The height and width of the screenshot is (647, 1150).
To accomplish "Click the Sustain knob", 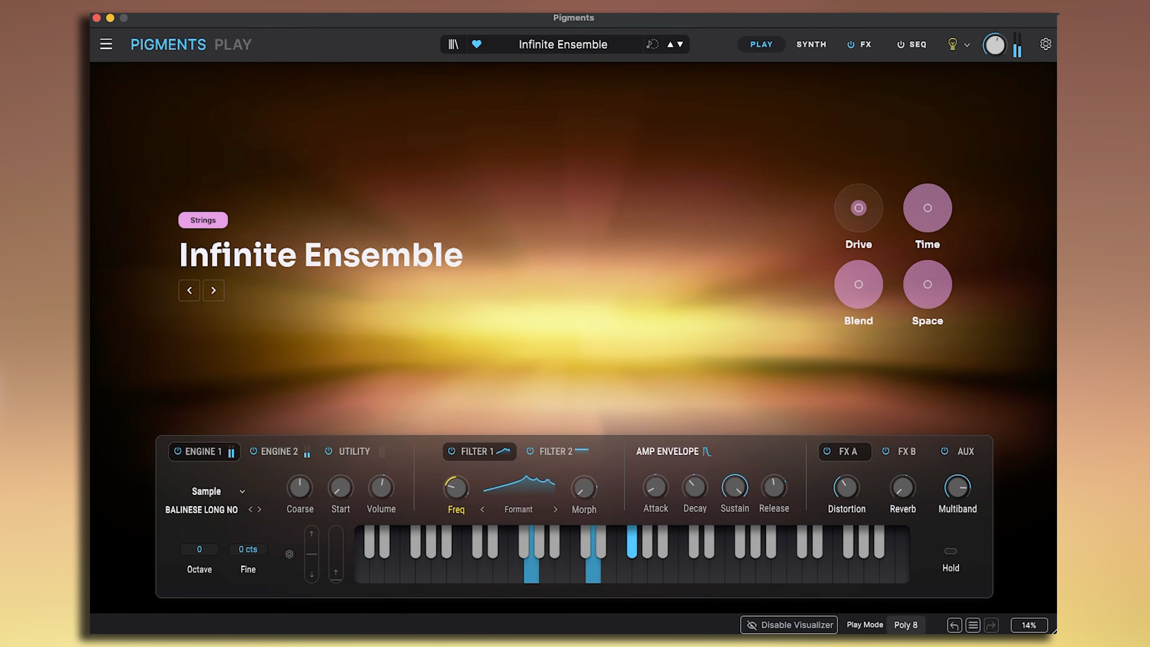I will click(x=734, y=487).
